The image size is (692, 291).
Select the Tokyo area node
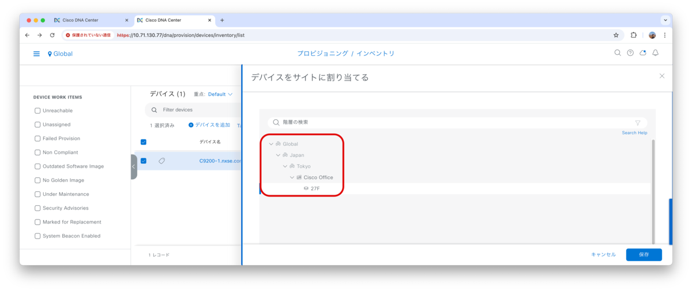(x=303, y=166)
